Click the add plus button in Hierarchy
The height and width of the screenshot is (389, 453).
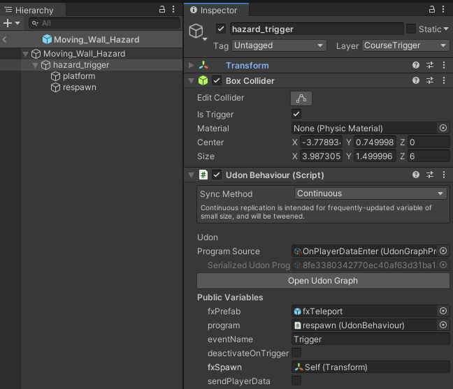coord(8,23)
